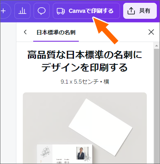Screen dimensions: 160x164
Task: Click the blank canvas area left of panel
Action: point(8,93)
